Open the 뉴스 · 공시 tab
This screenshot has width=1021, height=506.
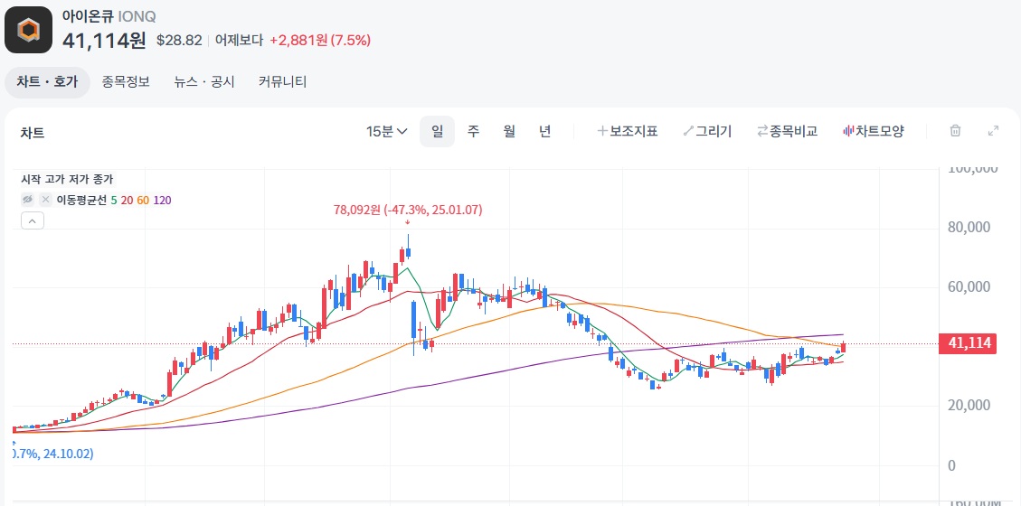(x=204, y=82)
